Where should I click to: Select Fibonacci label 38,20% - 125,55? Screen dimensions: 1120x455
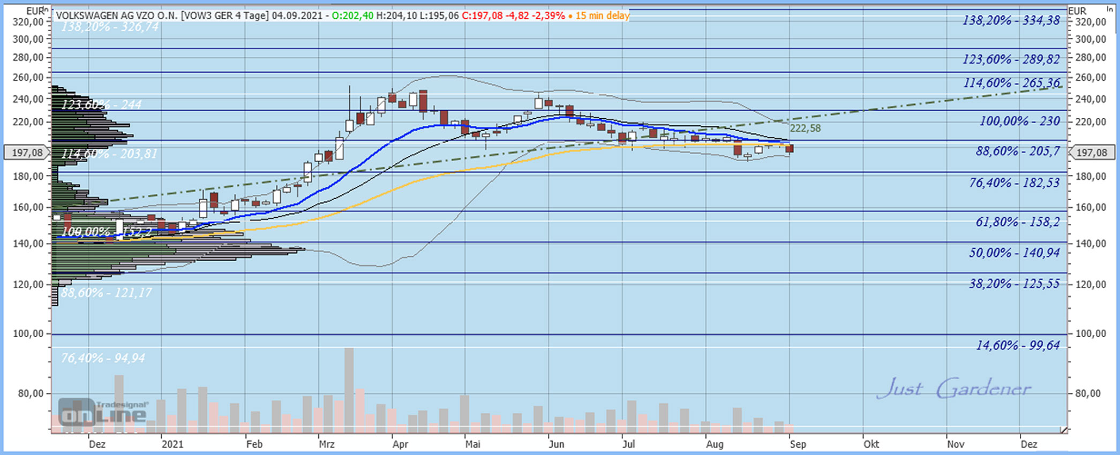click(1014, 284)
